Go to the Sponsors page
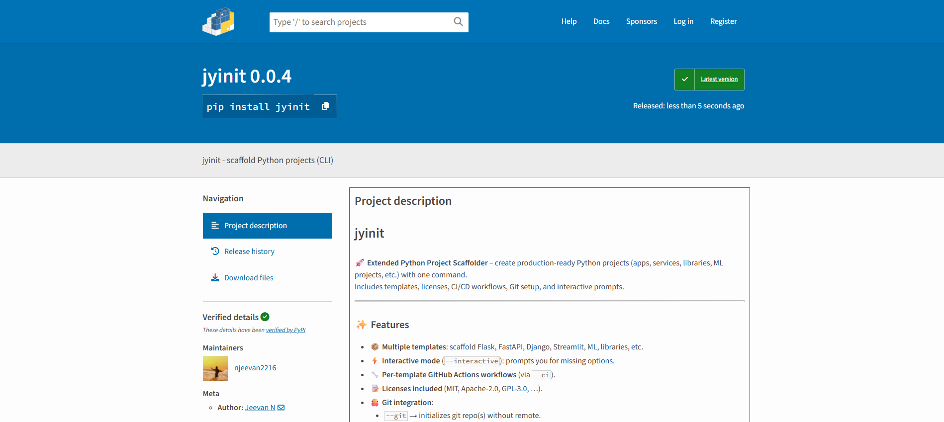 pyautogui.click(x=641, y=21)
